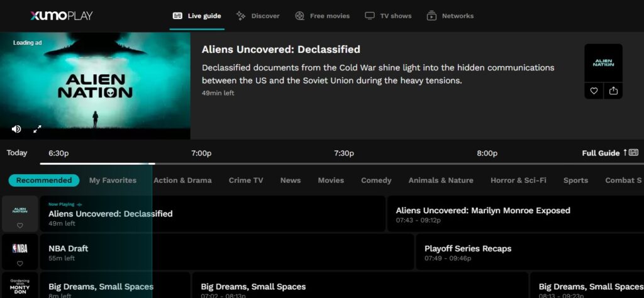Select the Recommended category filter

click(44, 180)
